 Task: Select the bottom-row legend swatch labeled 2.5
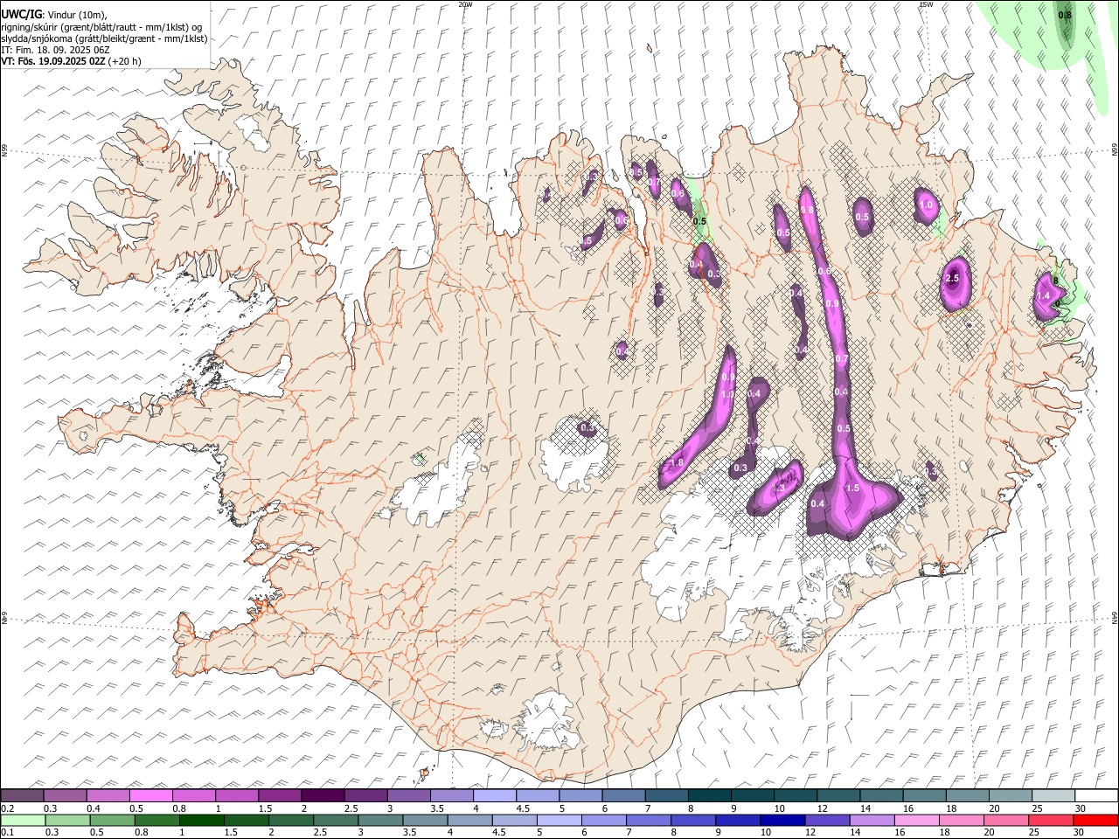(336, 820)
